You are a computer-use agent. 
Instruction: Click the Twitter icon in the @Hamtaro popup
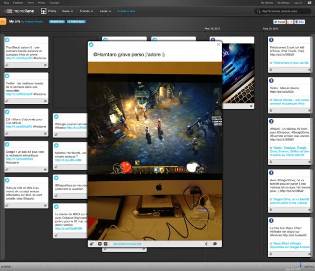pos(91,45)
